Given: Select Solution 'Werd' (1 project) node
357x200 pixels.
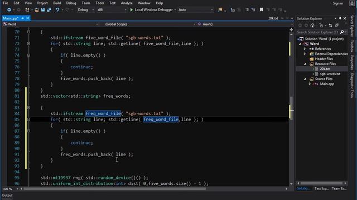Looking at the screenshot, I should pyautogui.click(x=324, y=39).
